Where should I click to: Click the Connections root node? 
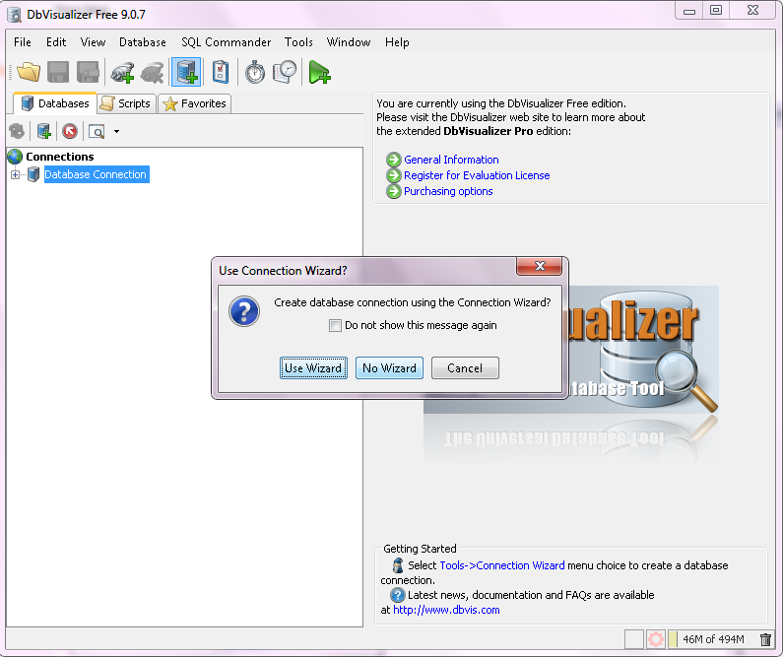[60, 157]
